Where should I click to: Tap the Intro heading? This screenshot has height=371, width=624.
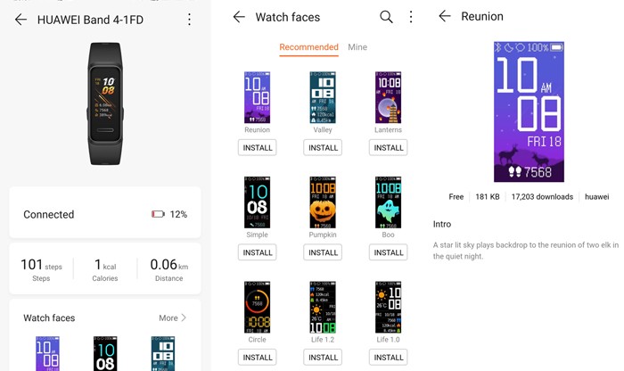pos(442,224)
